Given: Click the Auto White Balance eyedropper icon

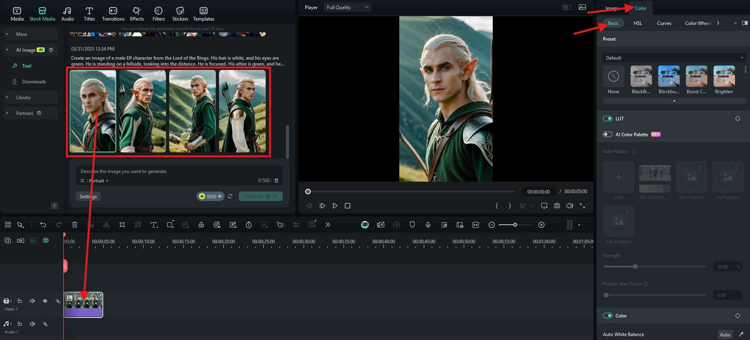Looking at the screenshot, I should (741, 334).
